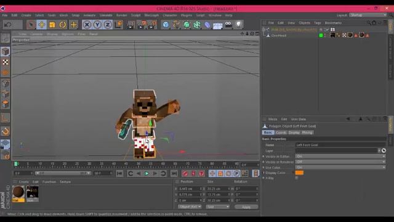Screen dimensions: 394x222
Task: Select Texture mode checkerboard icon
Action: tap(6, 62)
